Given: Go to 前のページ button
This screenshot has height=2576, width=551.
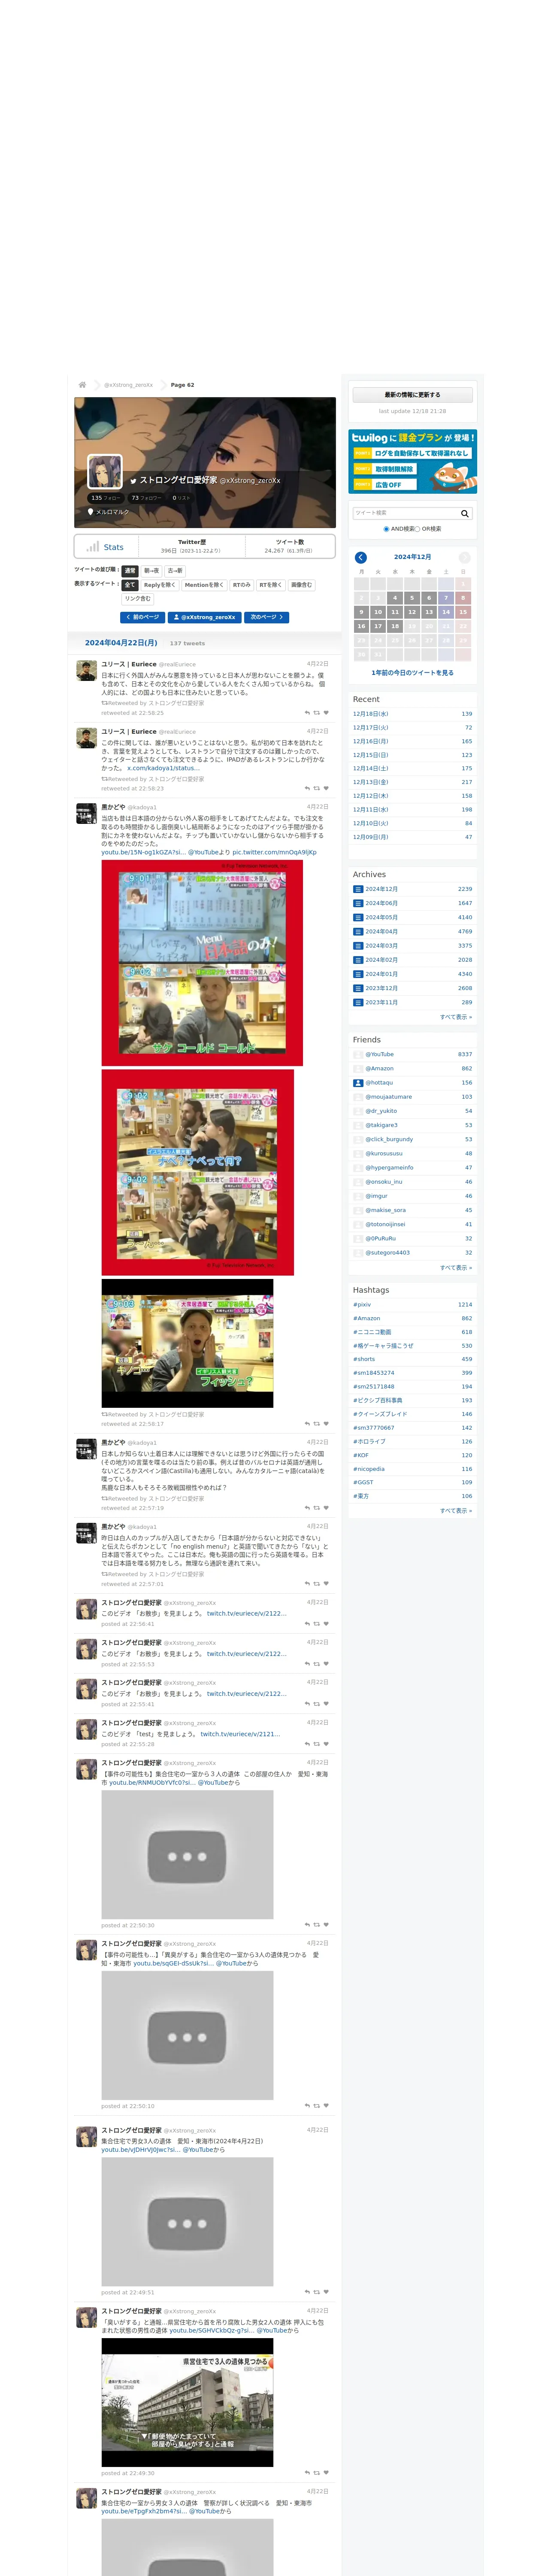Looking at the screenshot, I should pos(142,617).
